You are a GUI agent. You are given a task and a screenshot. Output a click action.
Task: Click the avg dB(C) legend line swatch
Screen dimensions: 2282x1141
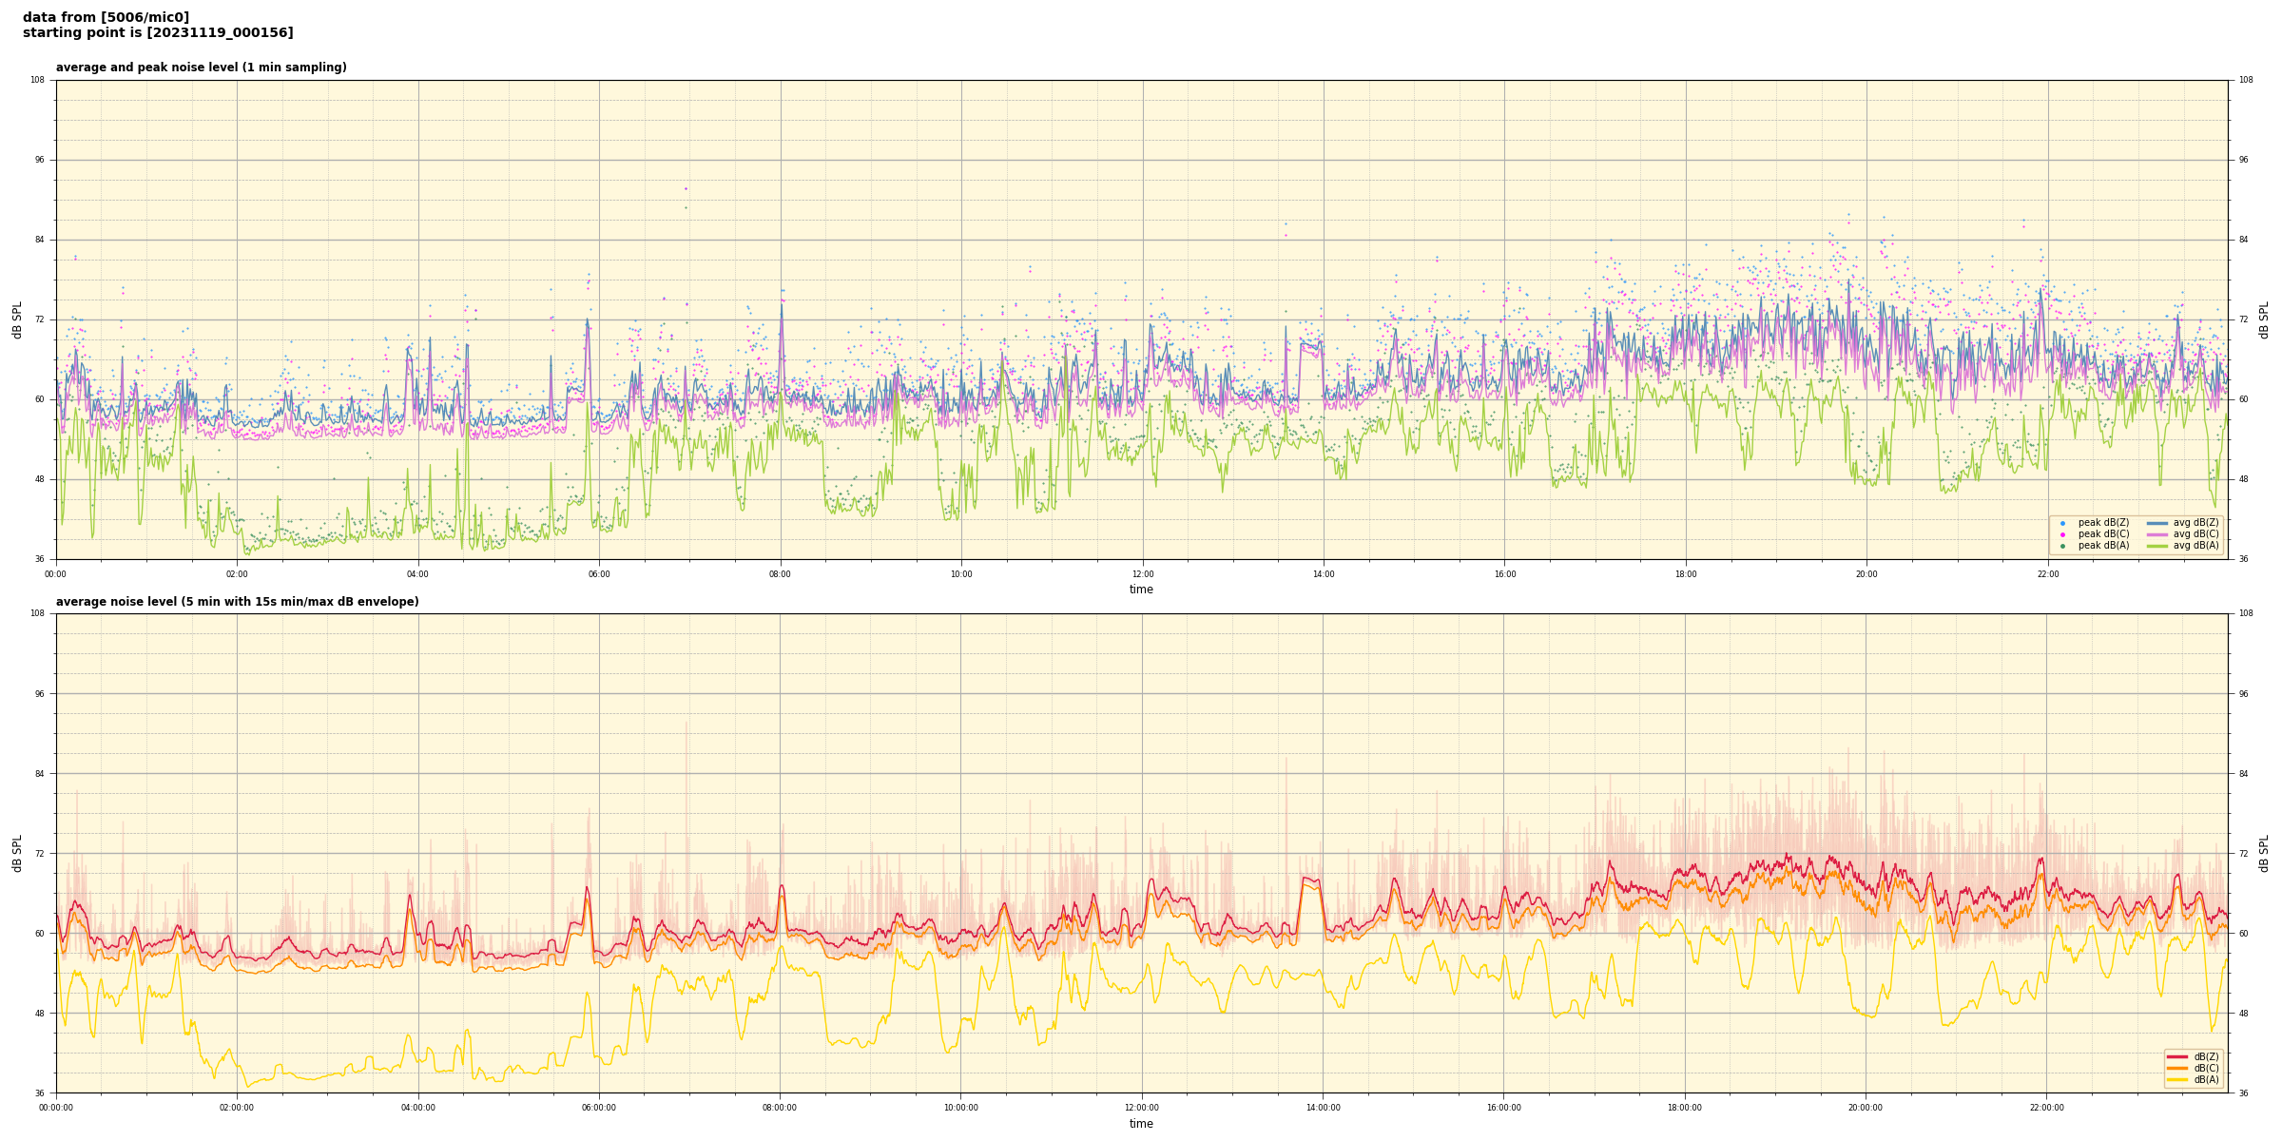[x=2156, y=534]
